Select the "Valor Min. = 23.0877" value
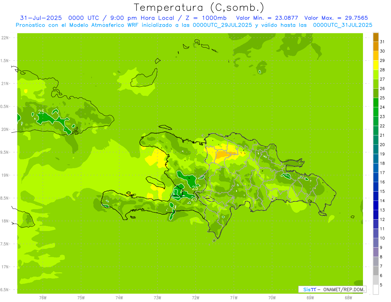This screenshot has width=391, height=302. (x=267, y=18)
